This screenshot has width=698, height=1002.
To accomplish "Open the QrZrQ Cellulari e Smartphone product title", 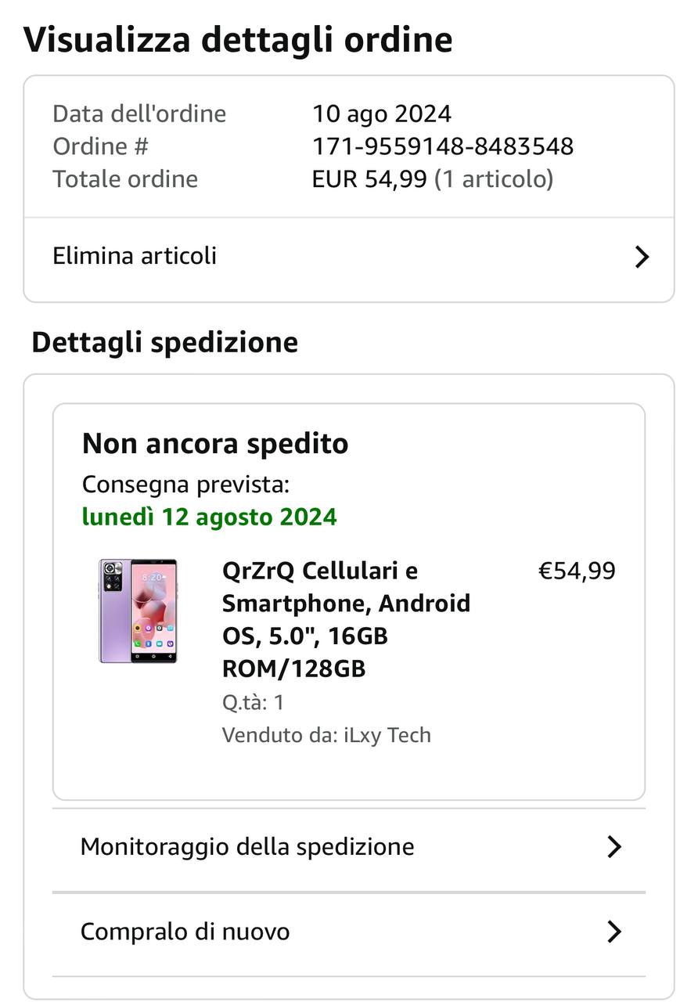I will (x=346, y=619).
